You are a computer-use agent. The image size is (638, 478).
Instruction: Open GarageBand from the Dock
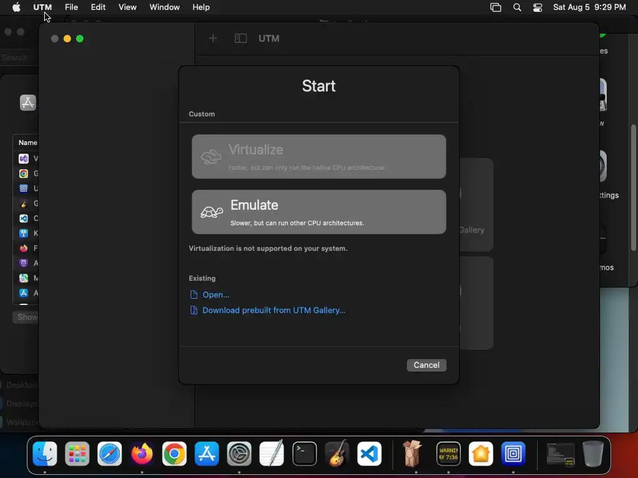pyautogui.click(x=337, y=454)
